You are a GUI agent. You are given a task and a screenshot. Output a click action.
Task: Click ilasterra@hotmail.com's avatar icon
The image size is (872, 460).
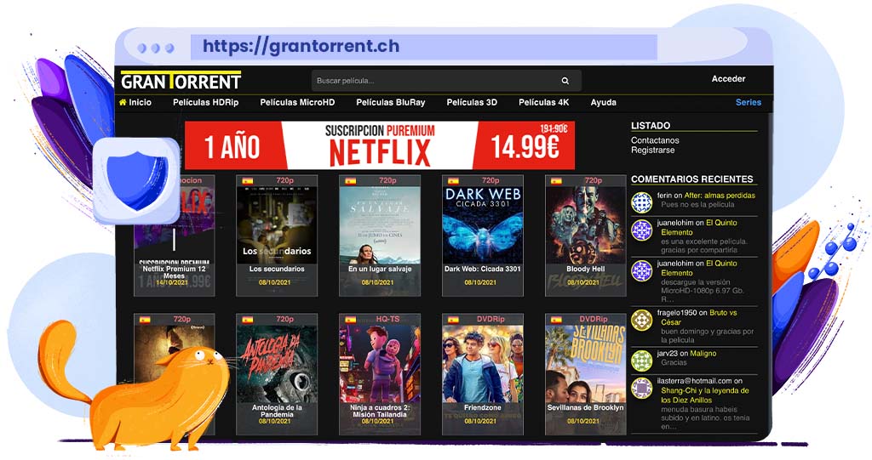641,389
